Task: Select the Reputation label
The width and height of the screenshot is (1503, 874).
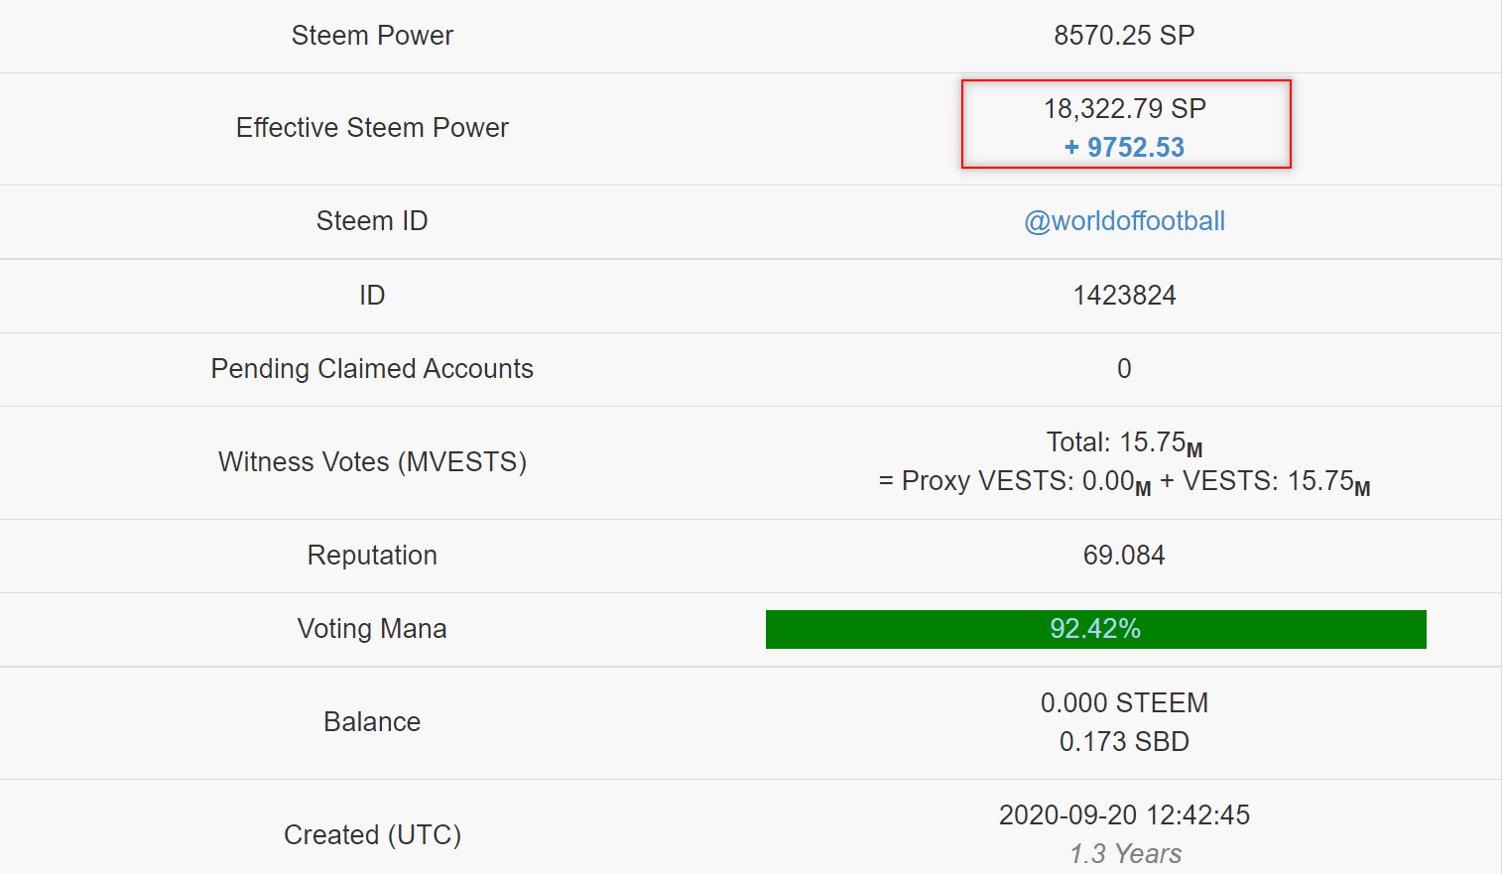Action: (372, 556)
